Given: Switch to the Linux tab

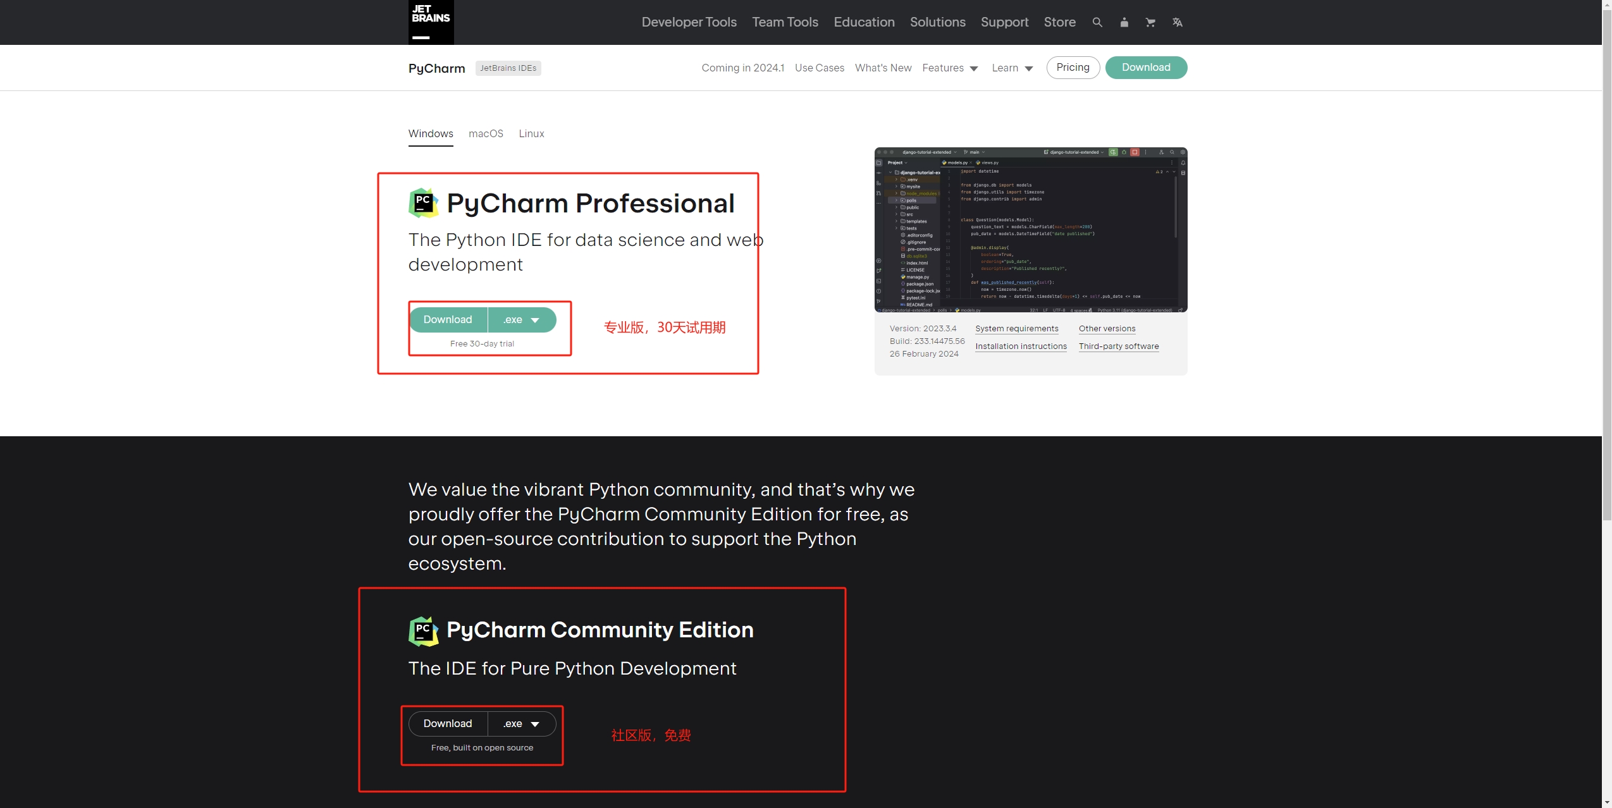Looking at the screenshot, I should coord(531,133).
